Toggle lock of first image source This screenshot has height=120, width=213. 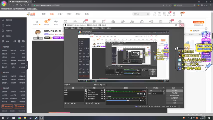104,90
